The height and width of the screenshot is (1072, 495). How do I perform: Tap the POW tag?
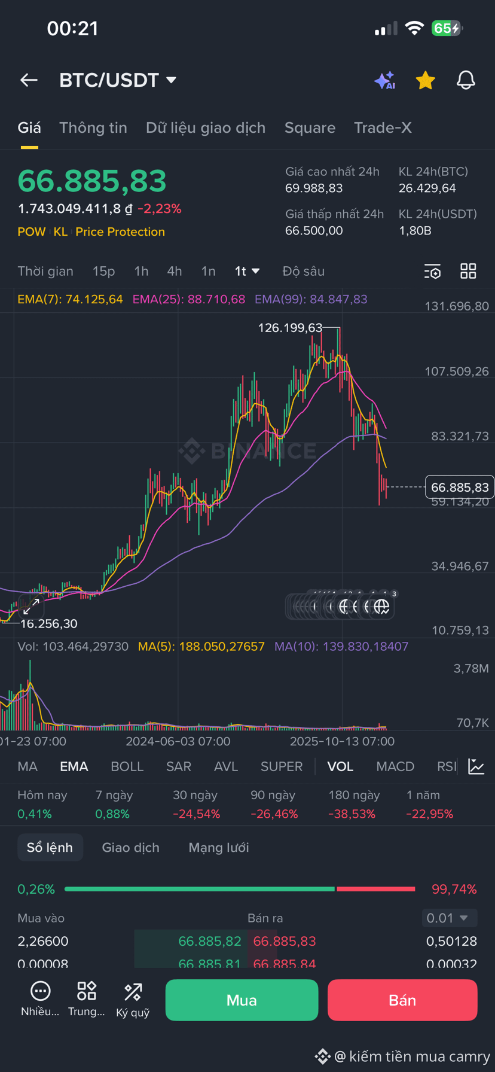pyautogui.click(x=32, y=232)
